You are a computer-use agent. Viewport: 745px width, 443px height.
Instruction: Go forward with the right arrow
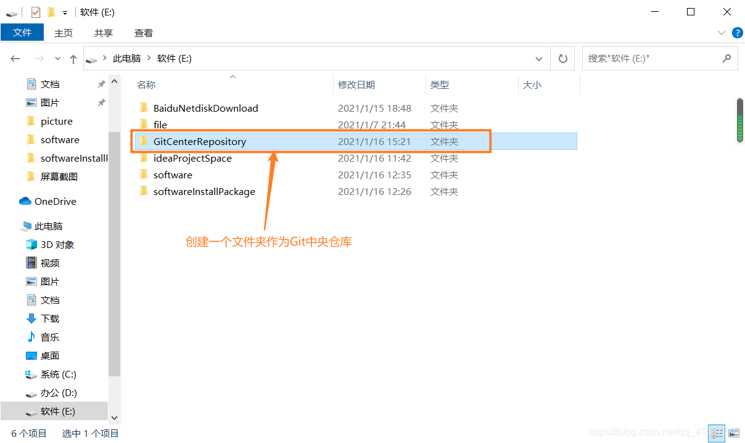point(39,59)
